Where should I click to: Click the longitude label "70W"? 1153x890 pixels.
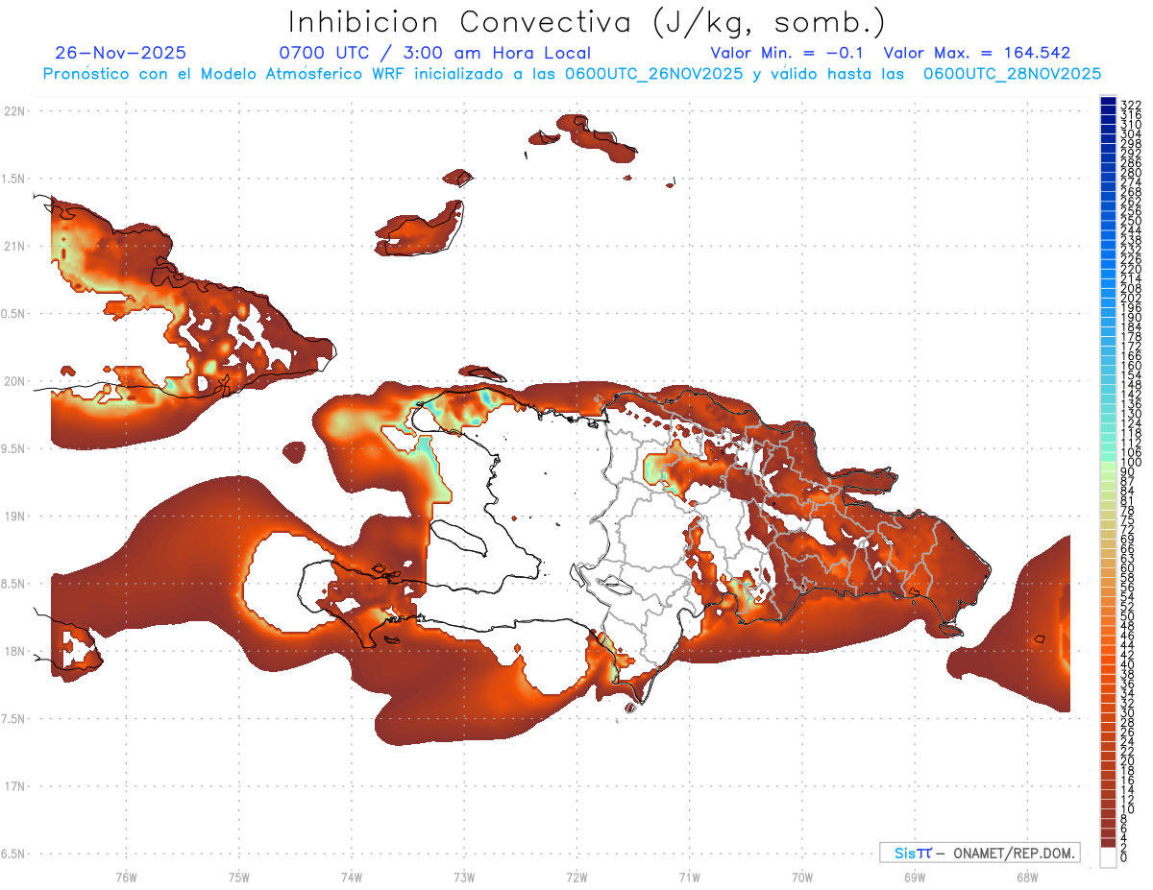coord(802,876)
